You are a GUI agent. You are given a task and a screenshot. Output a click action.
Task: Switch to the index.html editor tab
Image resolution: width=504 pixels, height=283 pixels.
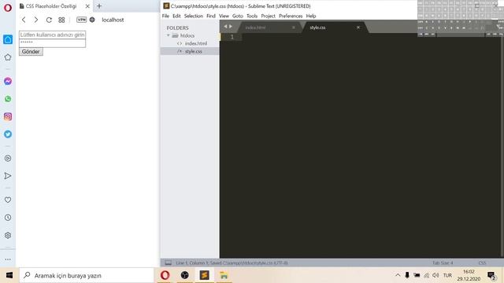coord(255,28)
